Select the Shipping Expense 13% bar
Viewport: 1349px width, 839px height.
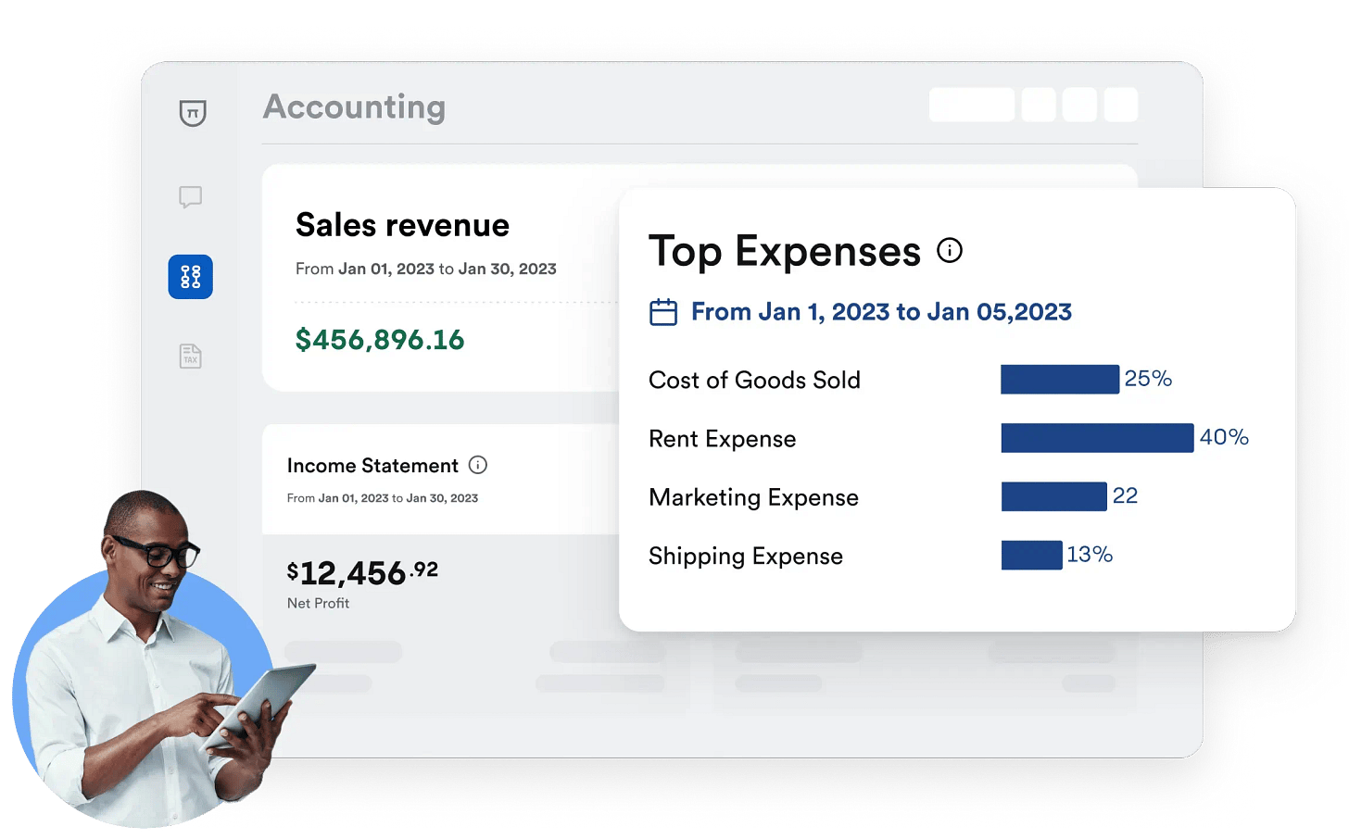[1031, 555]
